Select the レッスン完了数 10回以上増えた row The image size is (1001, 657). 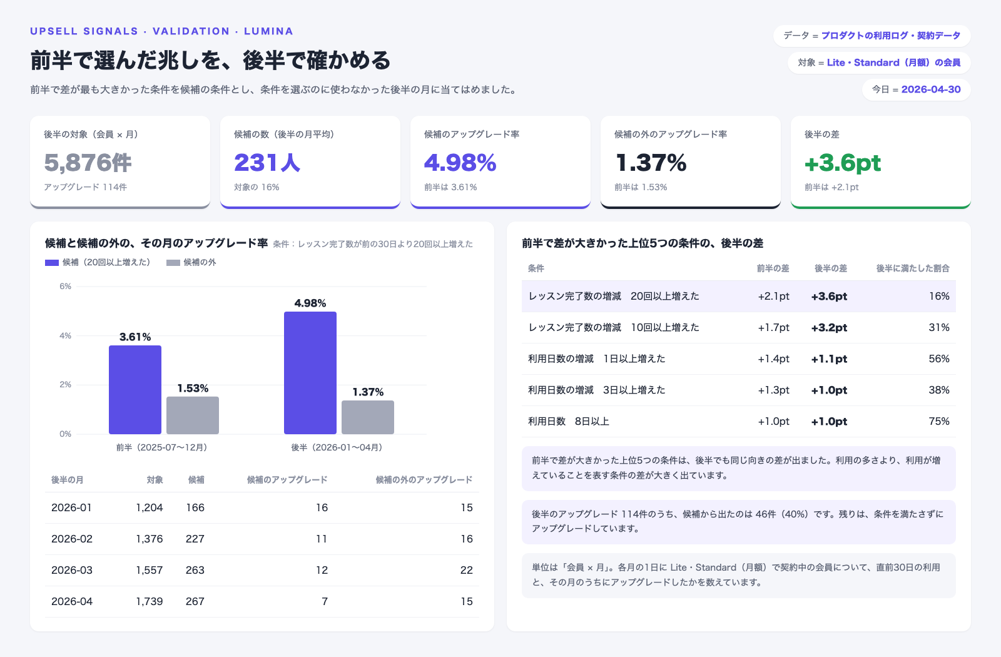739,327
